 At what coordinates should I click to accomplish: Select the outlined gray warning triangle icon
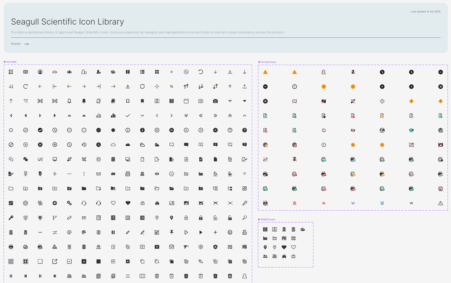(x=441, y=203)
